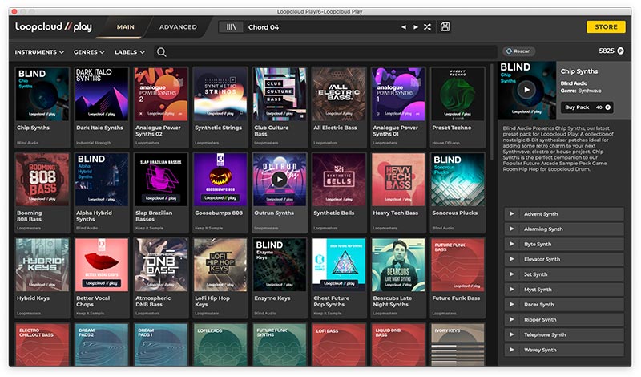Play the Byte Synth preset
This screenshot has height=377, width=641.
pyautogui.click(x=511, y=244)
